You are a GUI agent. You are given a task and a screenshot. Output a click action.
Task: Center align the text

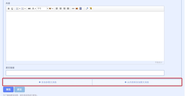click(x=61, y=8)
